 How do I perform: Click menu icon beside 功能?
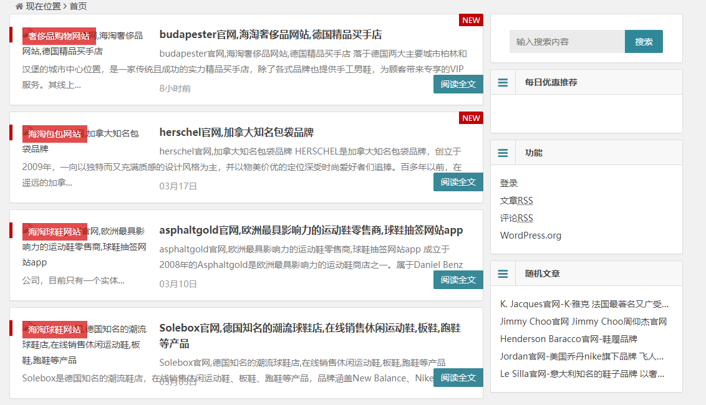pyautogui.click(x=503, y=153)
